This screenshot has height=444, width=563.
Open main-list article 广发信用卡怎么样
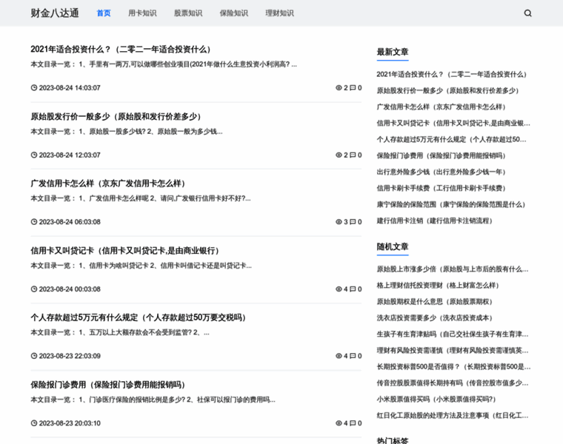tap(108, 184)
